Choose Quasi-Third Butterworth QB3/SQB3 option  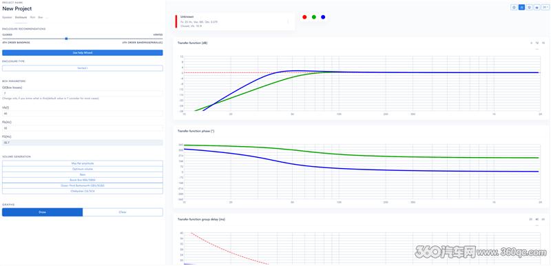(x=82, y=185)
